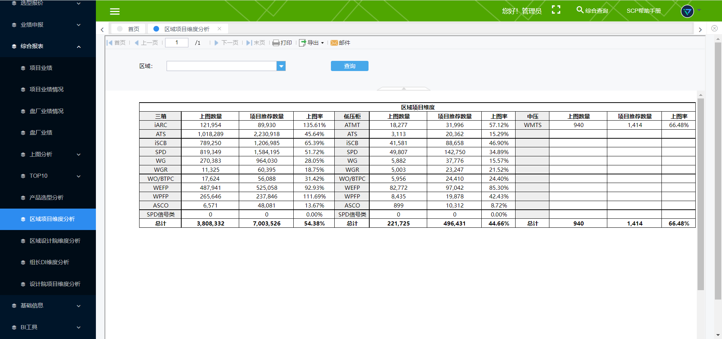Expand the 选型报价 sidebar menu
Screen dimensions: 722x339
click(48, 3)
